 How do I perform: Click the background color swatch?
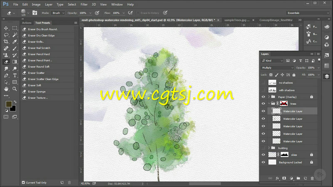(x=14, y=109)
